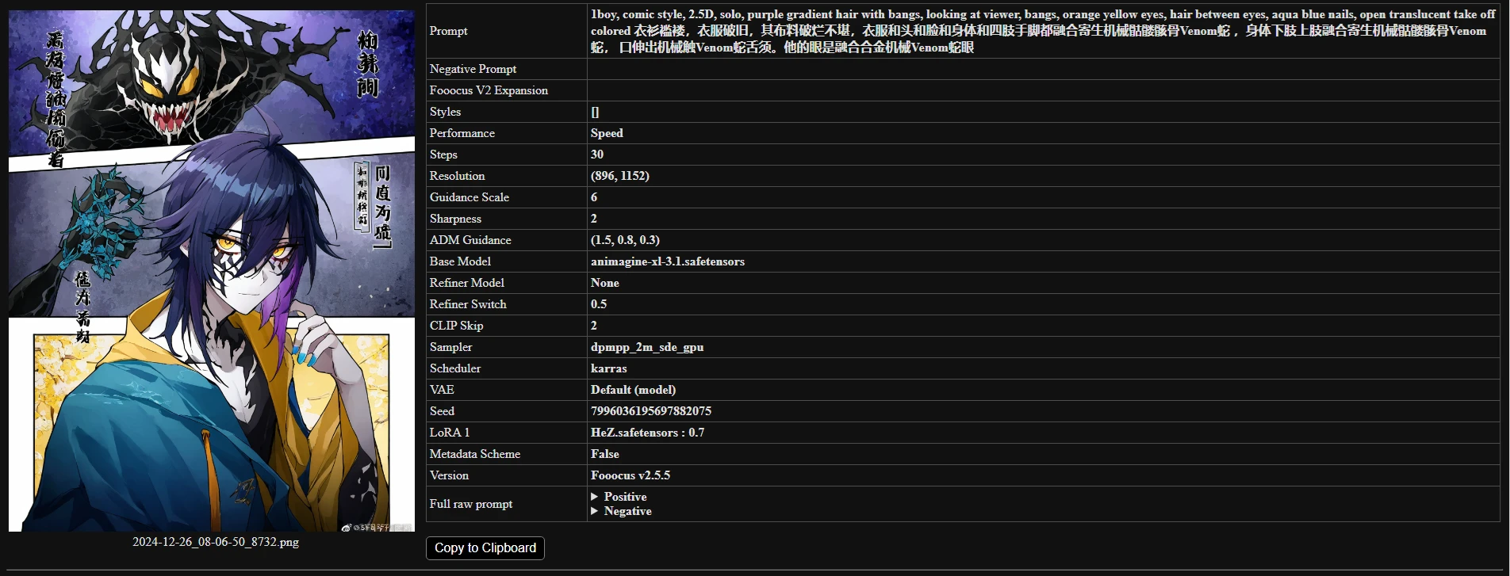Screen dimensions: 1510x576
Task: Open the generated anime character image
Action: [x=212, y=270]
